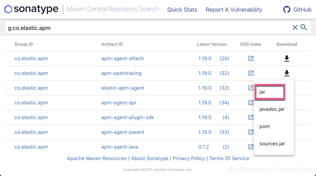Open Privacy Policy footer link
This screenshot has height=176, width=316.
point(189,158)
